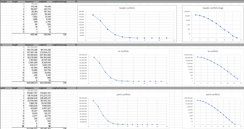This screenshot has height=129, width=244.
Task: Click the 'tx conflicts' title on the log-scale chart
Action: 213,51
